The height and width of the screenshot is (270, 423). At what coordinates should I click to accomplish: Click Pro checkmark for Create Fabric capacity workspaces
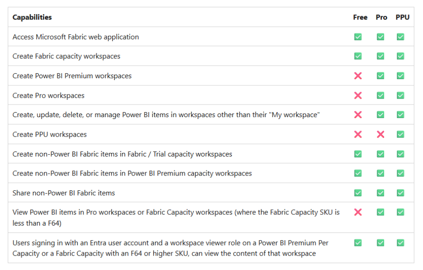click(381, 56)
